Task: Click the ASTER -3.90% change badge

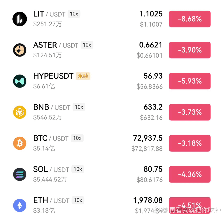Action: 190,50
